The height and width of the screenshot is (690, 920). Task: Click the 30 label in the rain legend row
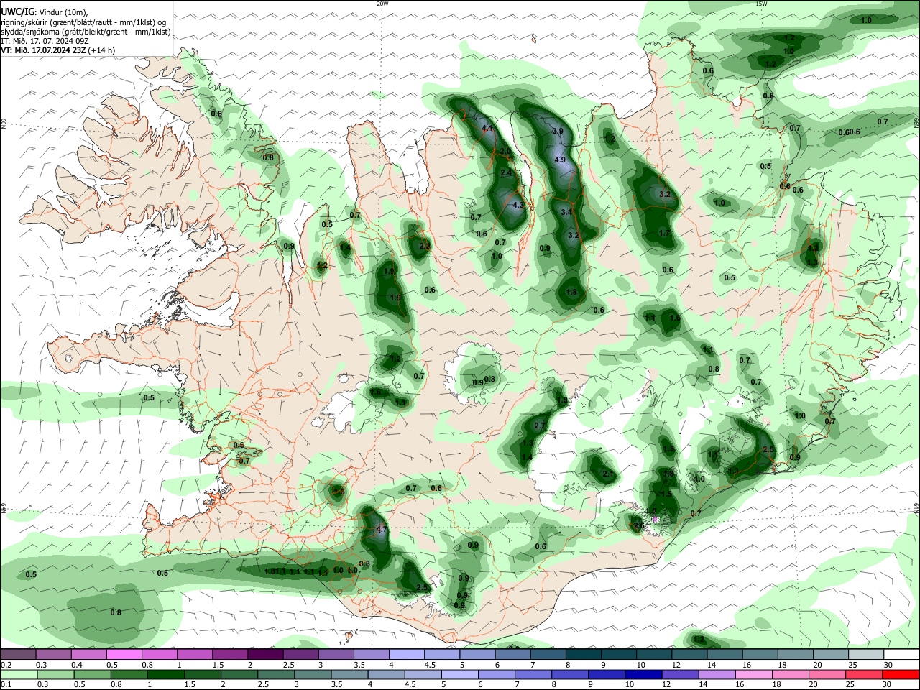click(x=886, y=684)
